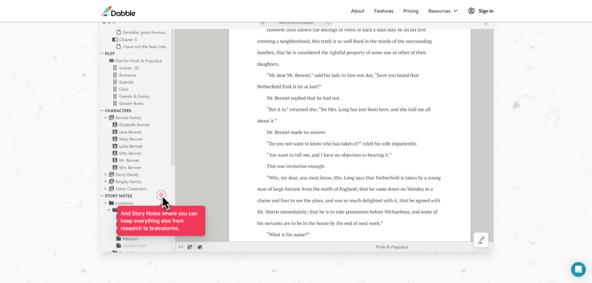Viewport: 592px width, 283px height.
Task: Open the Romance plot line
Action: coord(127,75)
